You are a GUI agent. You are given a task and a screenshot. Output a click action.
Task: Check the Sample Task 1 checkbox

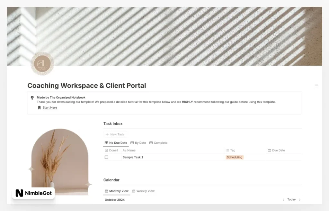coord(107,157)
